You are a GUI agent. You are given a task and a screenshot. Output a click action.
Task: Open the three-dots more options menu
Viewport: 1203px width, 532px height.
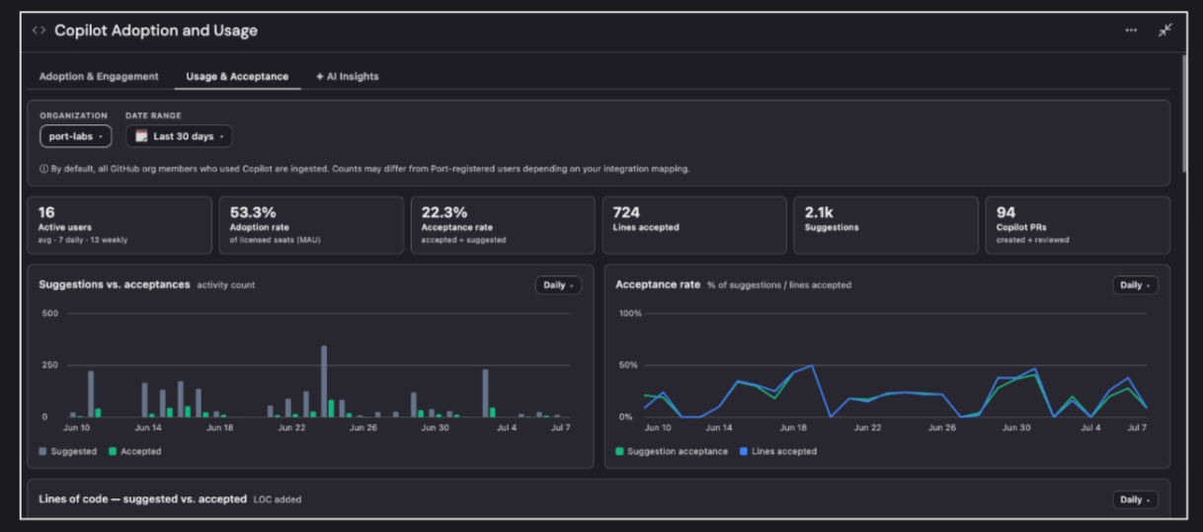[1131, 31]
